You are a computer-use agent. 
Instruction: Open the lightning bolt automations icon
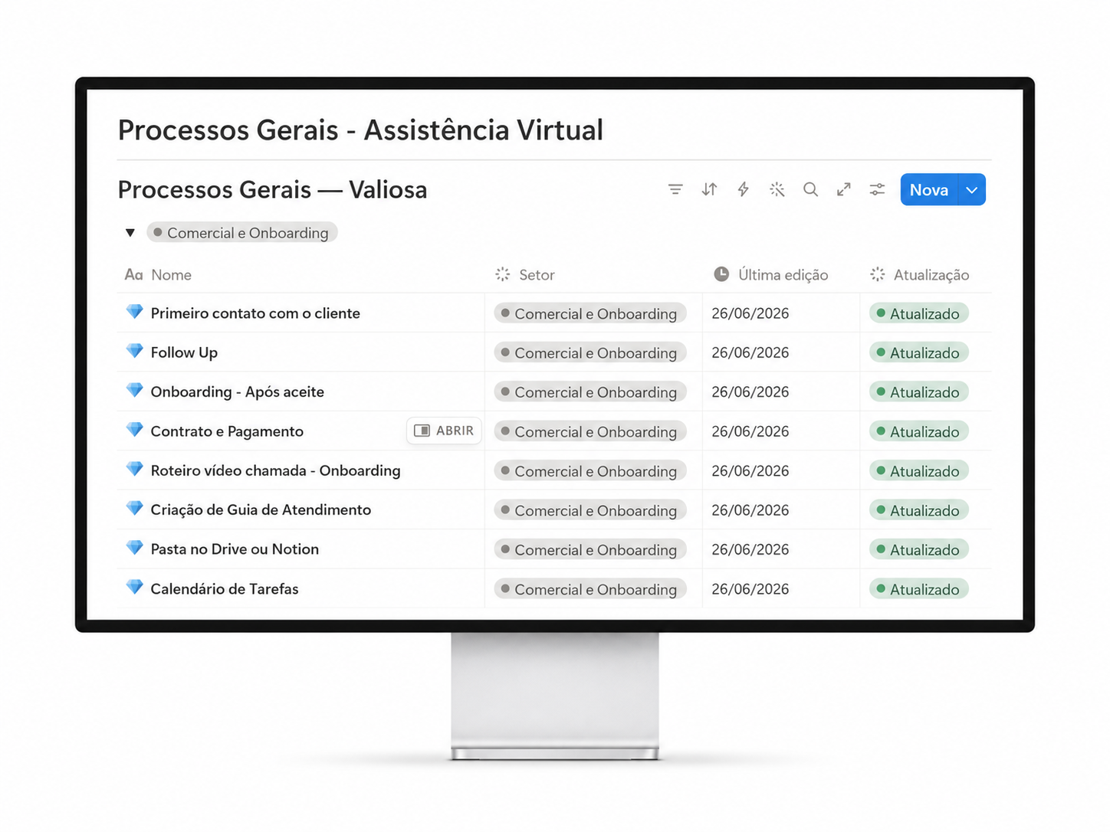click(x=743, y=189)
